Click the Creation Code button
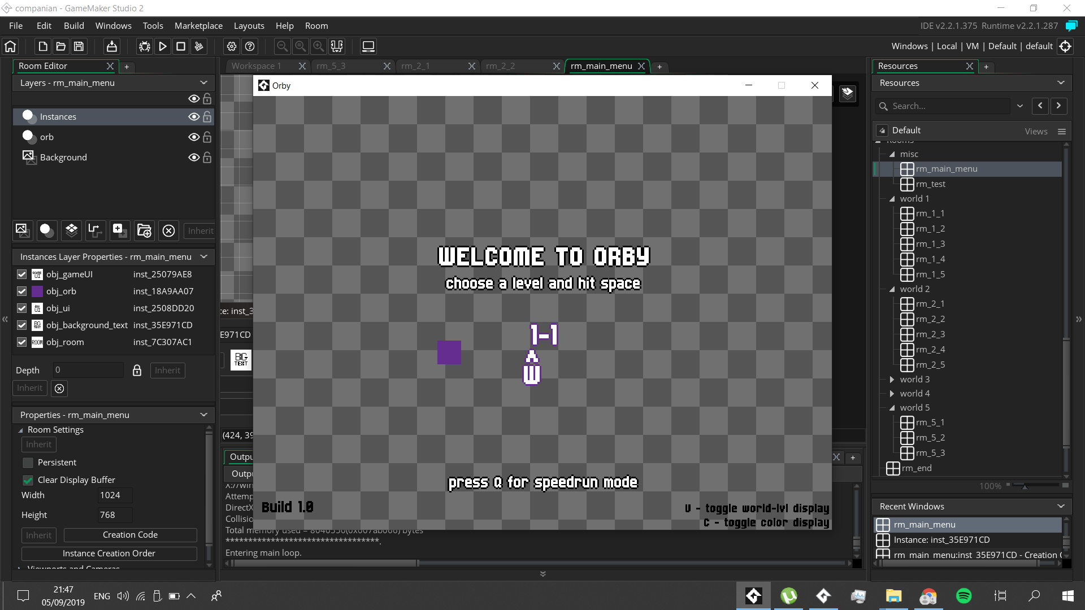This screenshot has height=610, width=1085. click(130, 535)
